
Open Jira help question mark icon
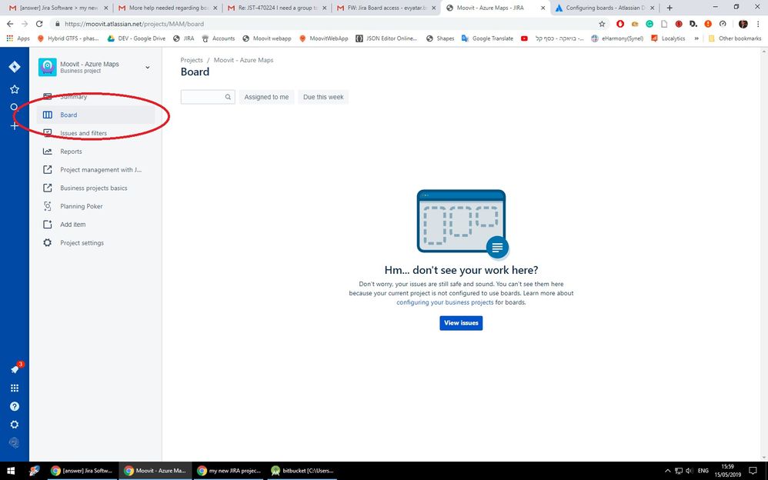click(x=15, y=406)
